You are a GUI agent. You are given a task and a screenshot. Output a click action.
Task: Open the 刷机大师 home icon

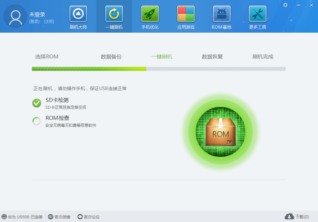pos(78,14)
